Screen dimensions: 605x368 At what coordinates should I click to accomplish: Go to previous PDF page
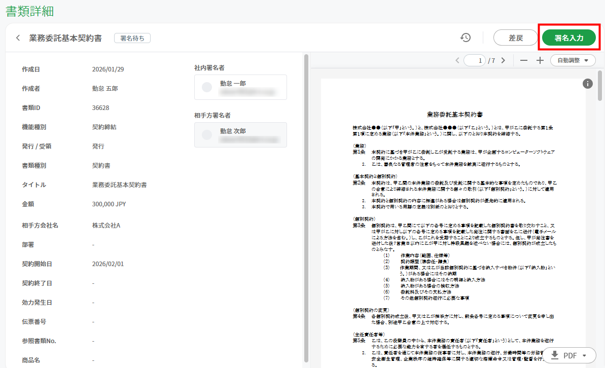457,60
